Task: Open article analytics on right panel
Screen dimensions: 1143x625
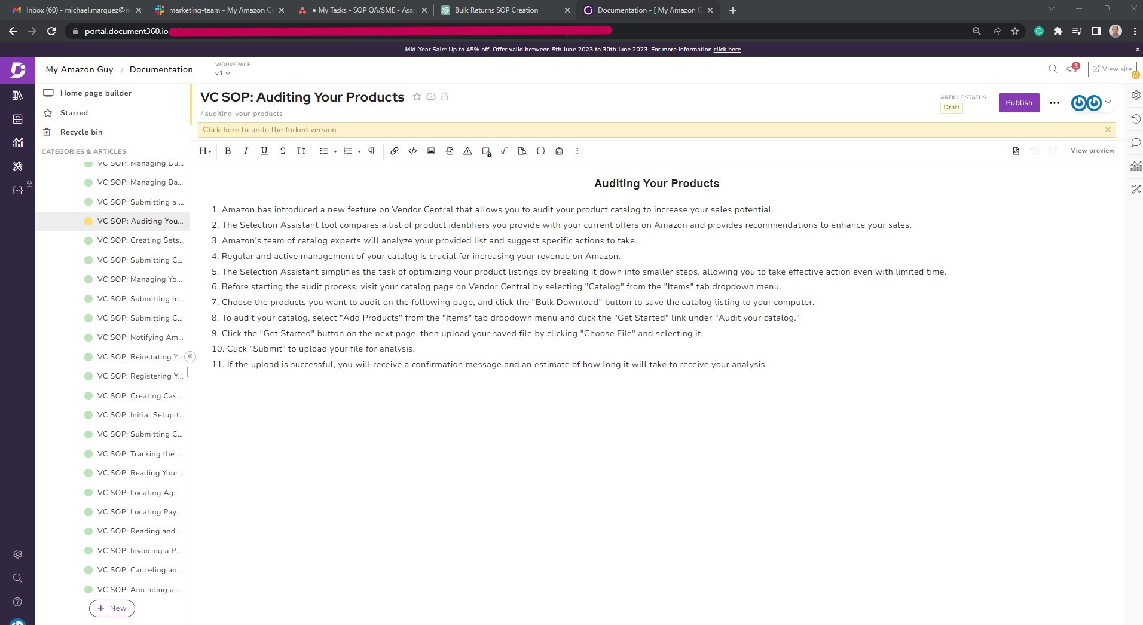Action: [1136, 167]
